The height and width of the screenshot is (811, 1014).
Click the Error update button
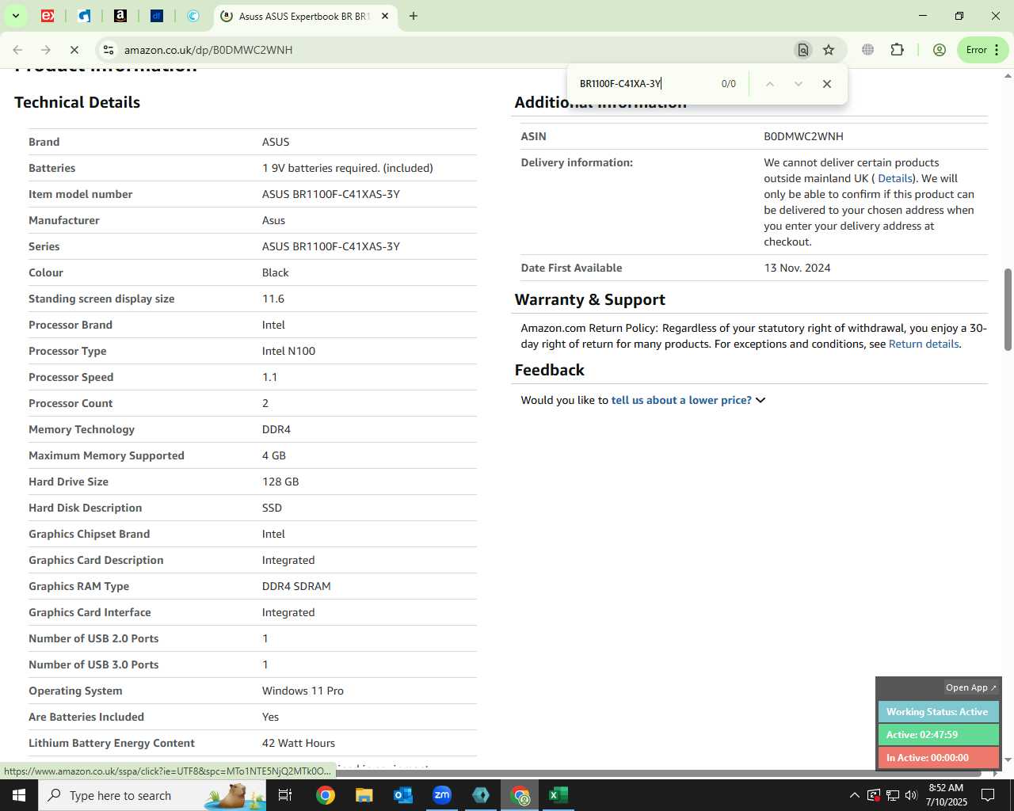[982, 50]
